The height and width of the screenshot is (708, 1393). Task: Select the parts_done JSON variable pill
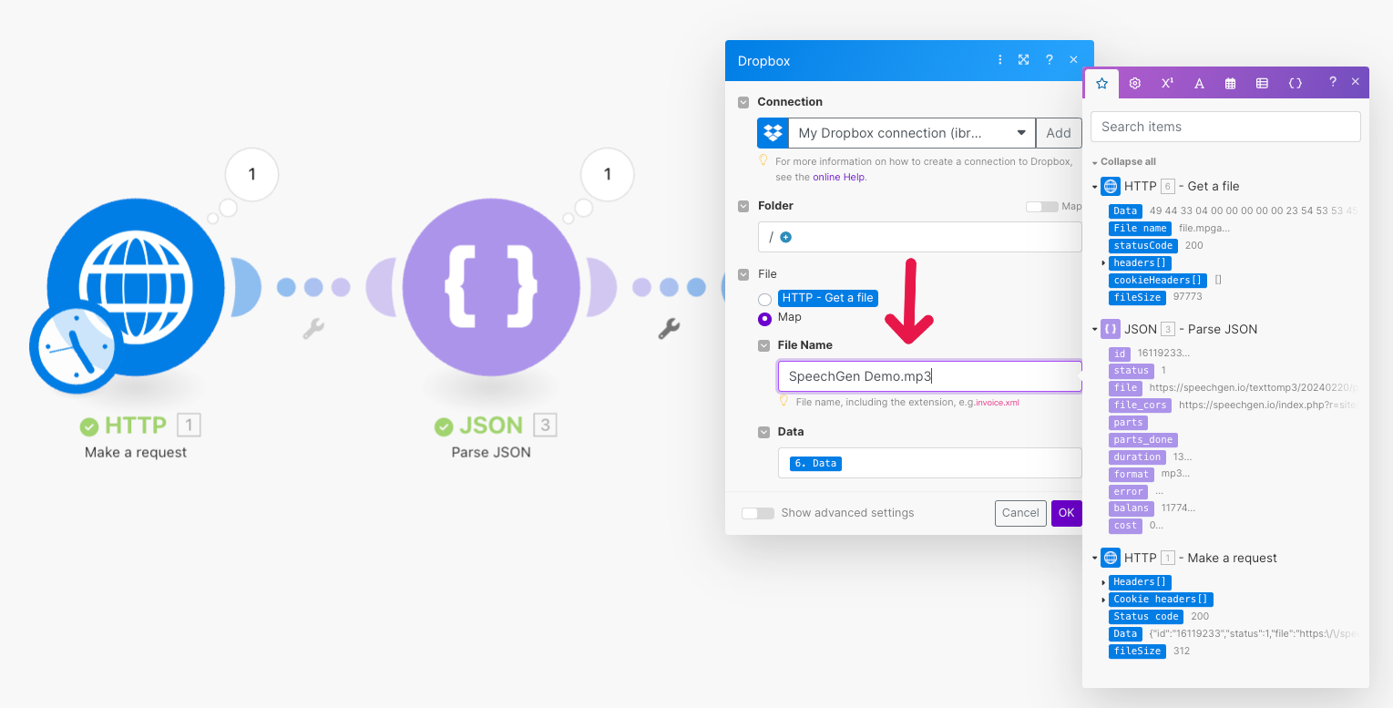(x=1142, y=440)
